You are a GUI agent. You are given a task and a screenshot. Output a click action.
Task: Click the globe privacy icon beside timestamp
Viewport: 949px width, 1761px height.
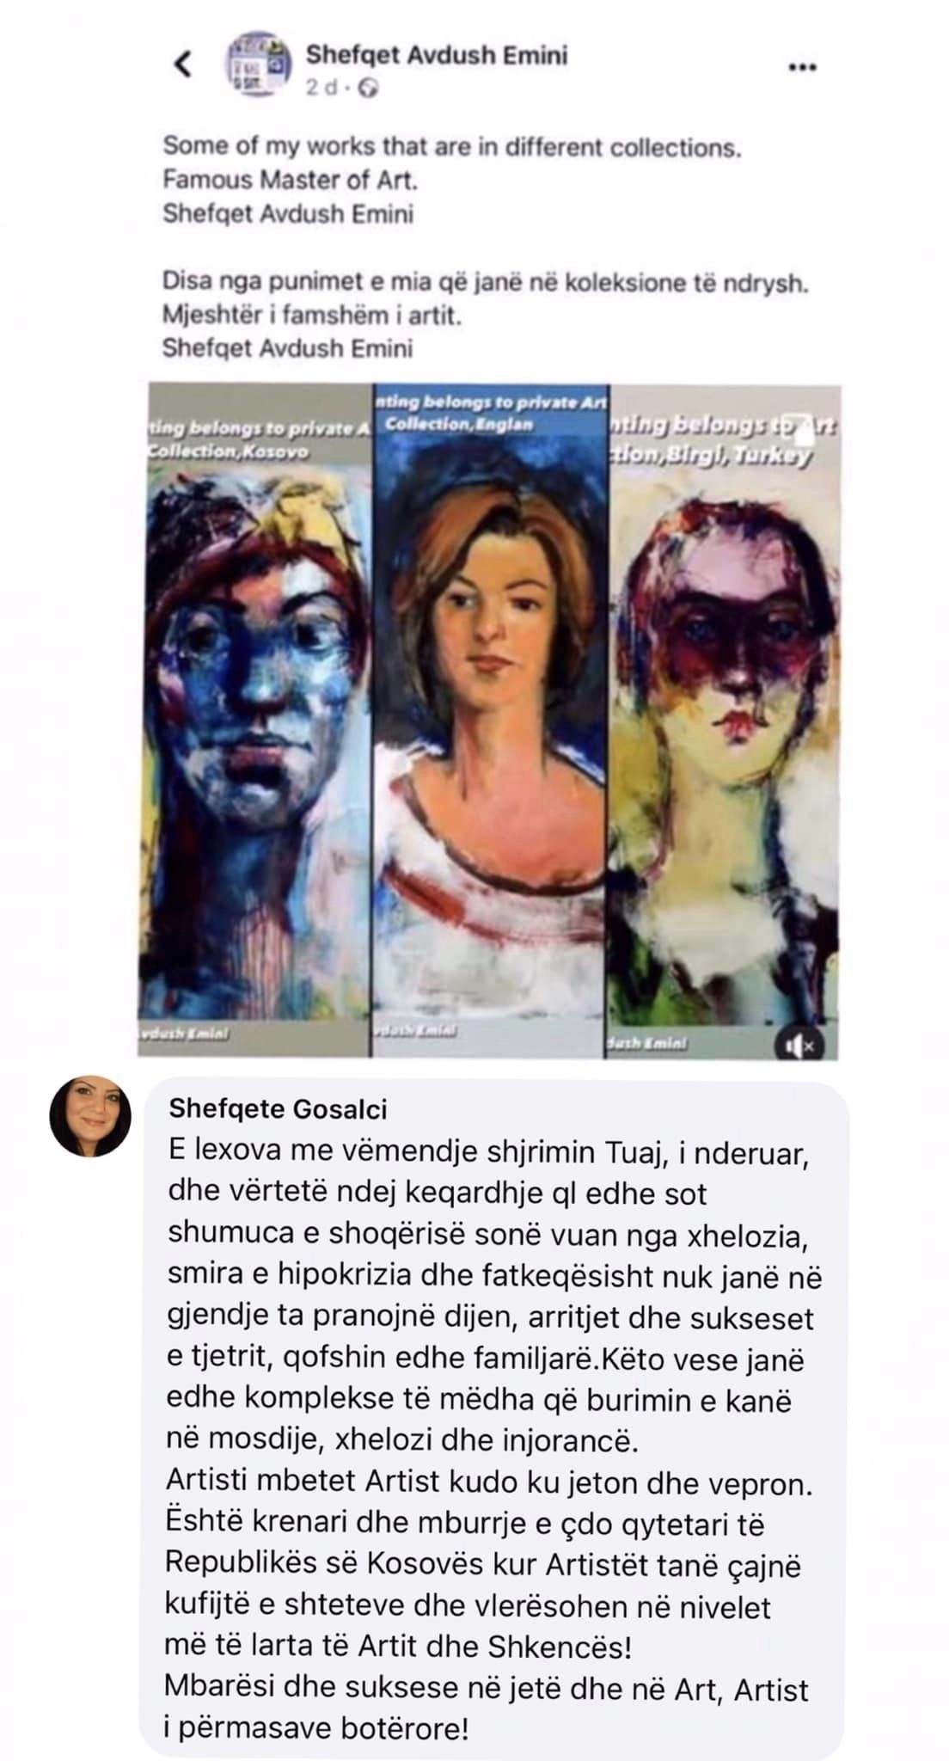tap(368, 88)
